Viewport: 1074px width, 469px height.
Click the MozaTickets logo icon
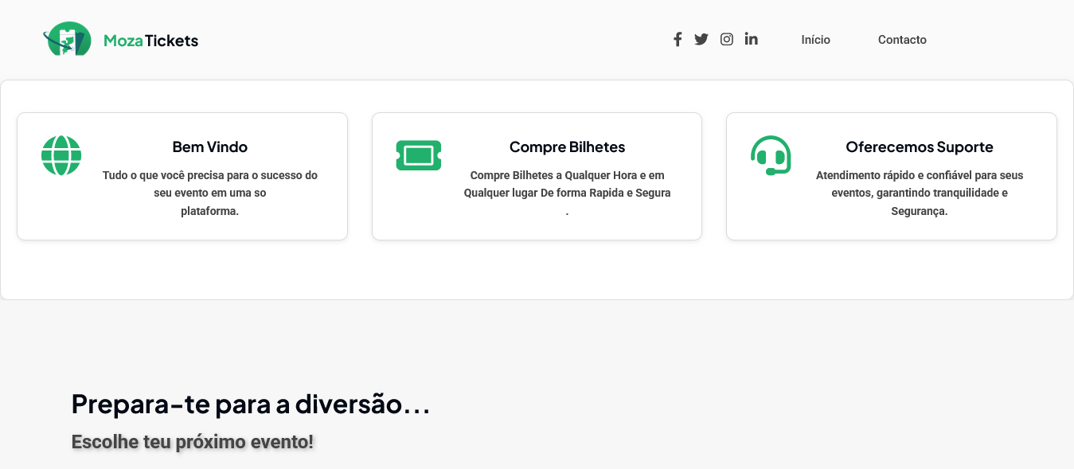[x=68, y=39]
